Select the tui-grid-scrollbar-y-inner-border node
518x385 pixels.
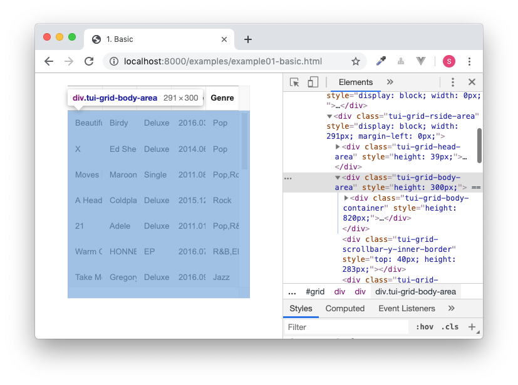(399, 254)
